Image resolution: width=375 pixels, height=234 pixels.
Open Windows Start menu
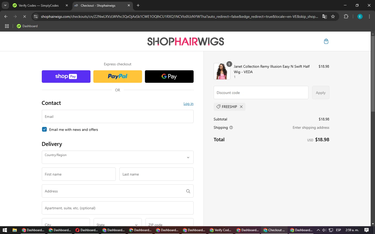(x=5, y=230)
